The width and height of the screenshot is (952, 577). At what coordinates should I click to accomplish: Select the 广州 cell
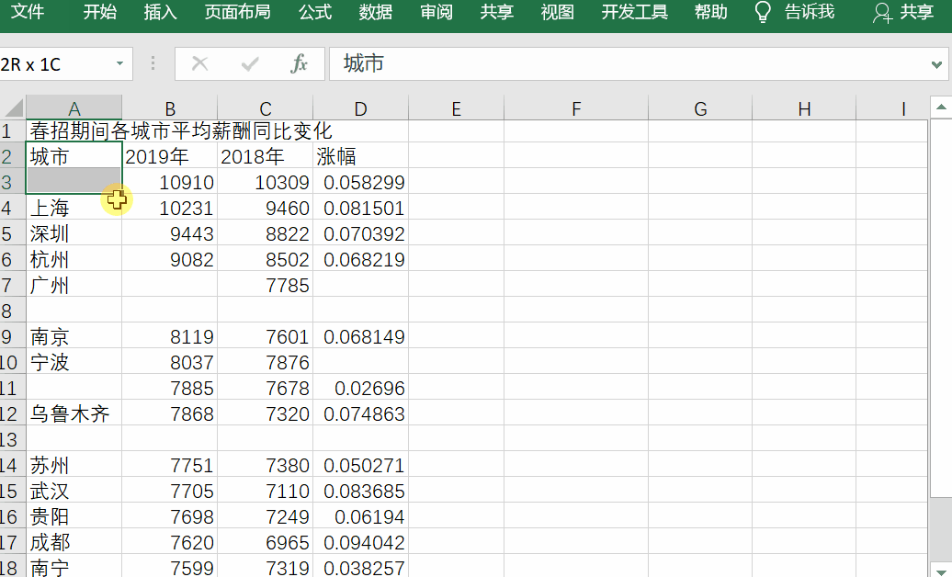(x=74, y=284)
